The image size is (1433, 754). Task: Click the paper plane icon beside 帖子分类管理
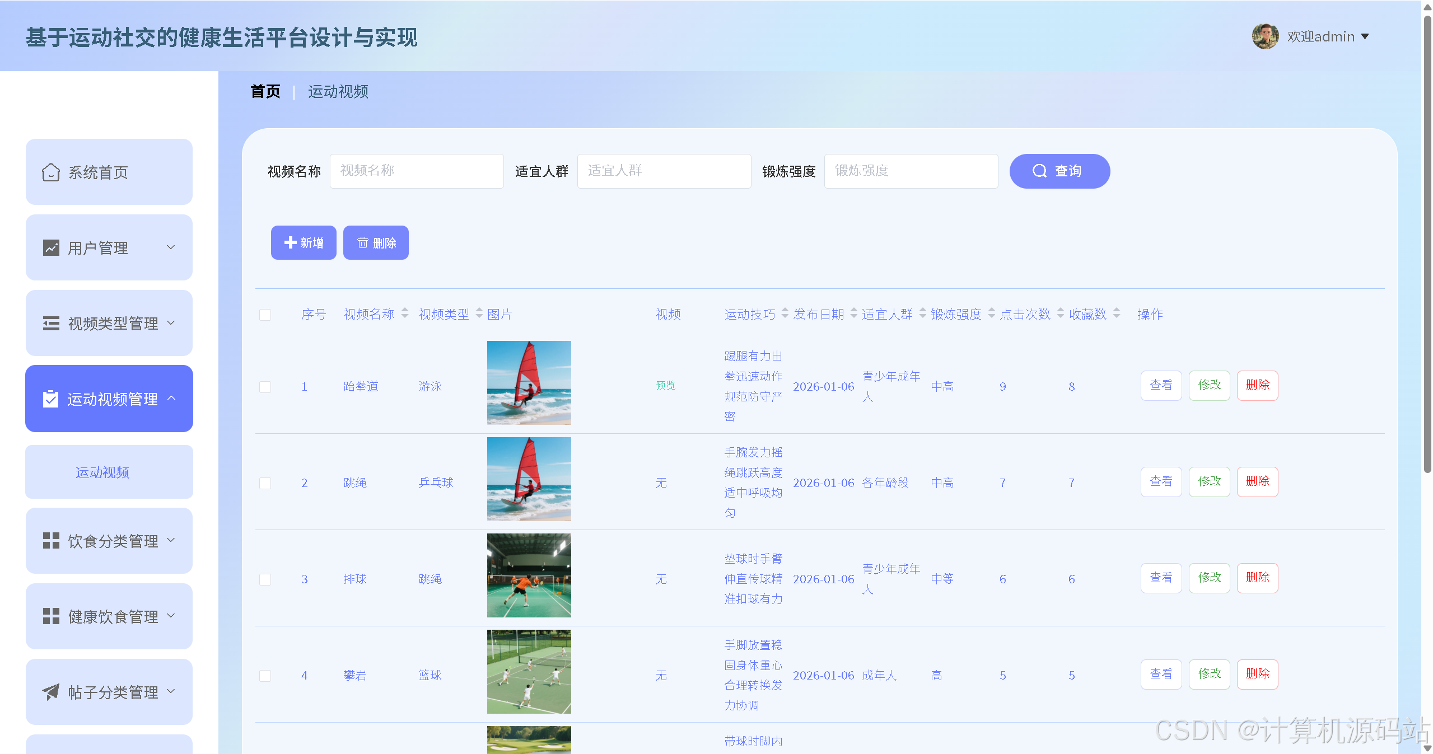click(x=51, y=692)
